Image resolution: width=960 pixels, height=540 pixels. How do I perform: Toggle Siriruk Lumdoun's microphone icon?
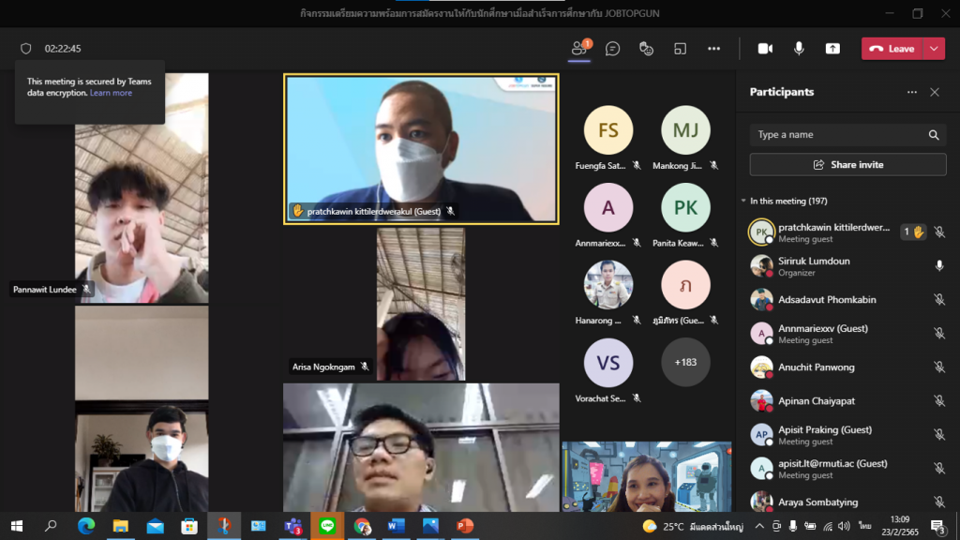click(938, 266)
